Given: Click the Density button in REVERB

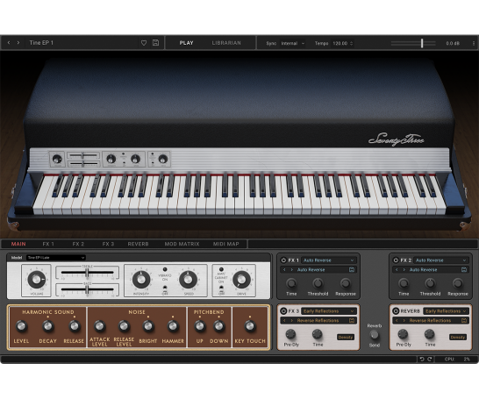Looking at the screenshot, I should pyautogui.click(x=458, y=337).
